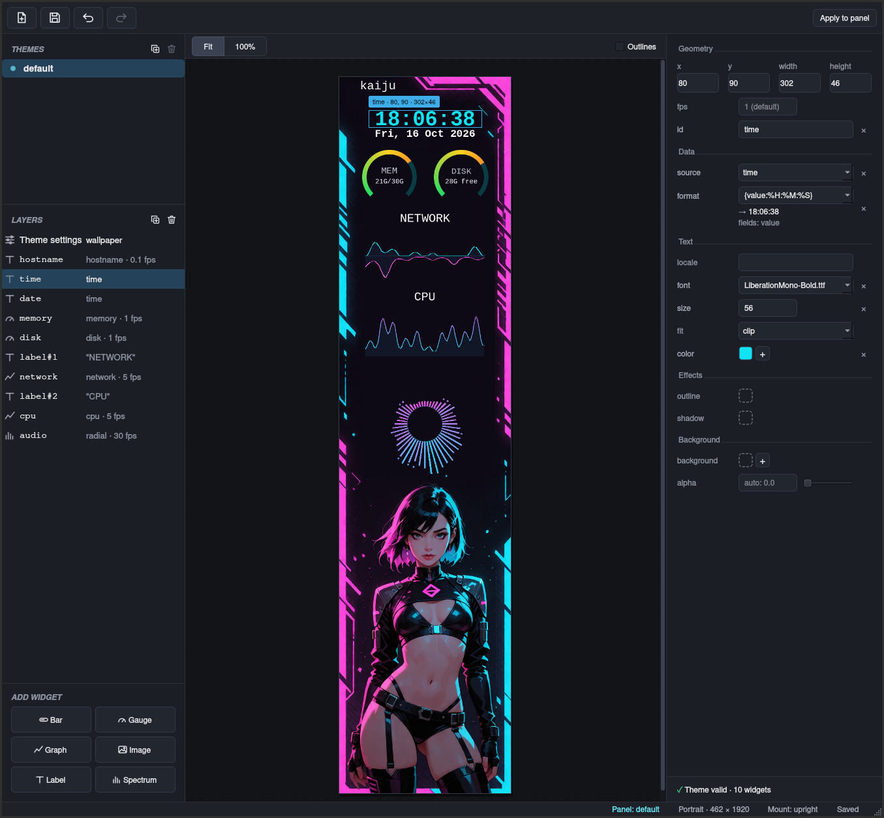Image resolution: width=884 pixels, height=818 pixels.
Task: Click the new file icon
Action: [22, 18]
